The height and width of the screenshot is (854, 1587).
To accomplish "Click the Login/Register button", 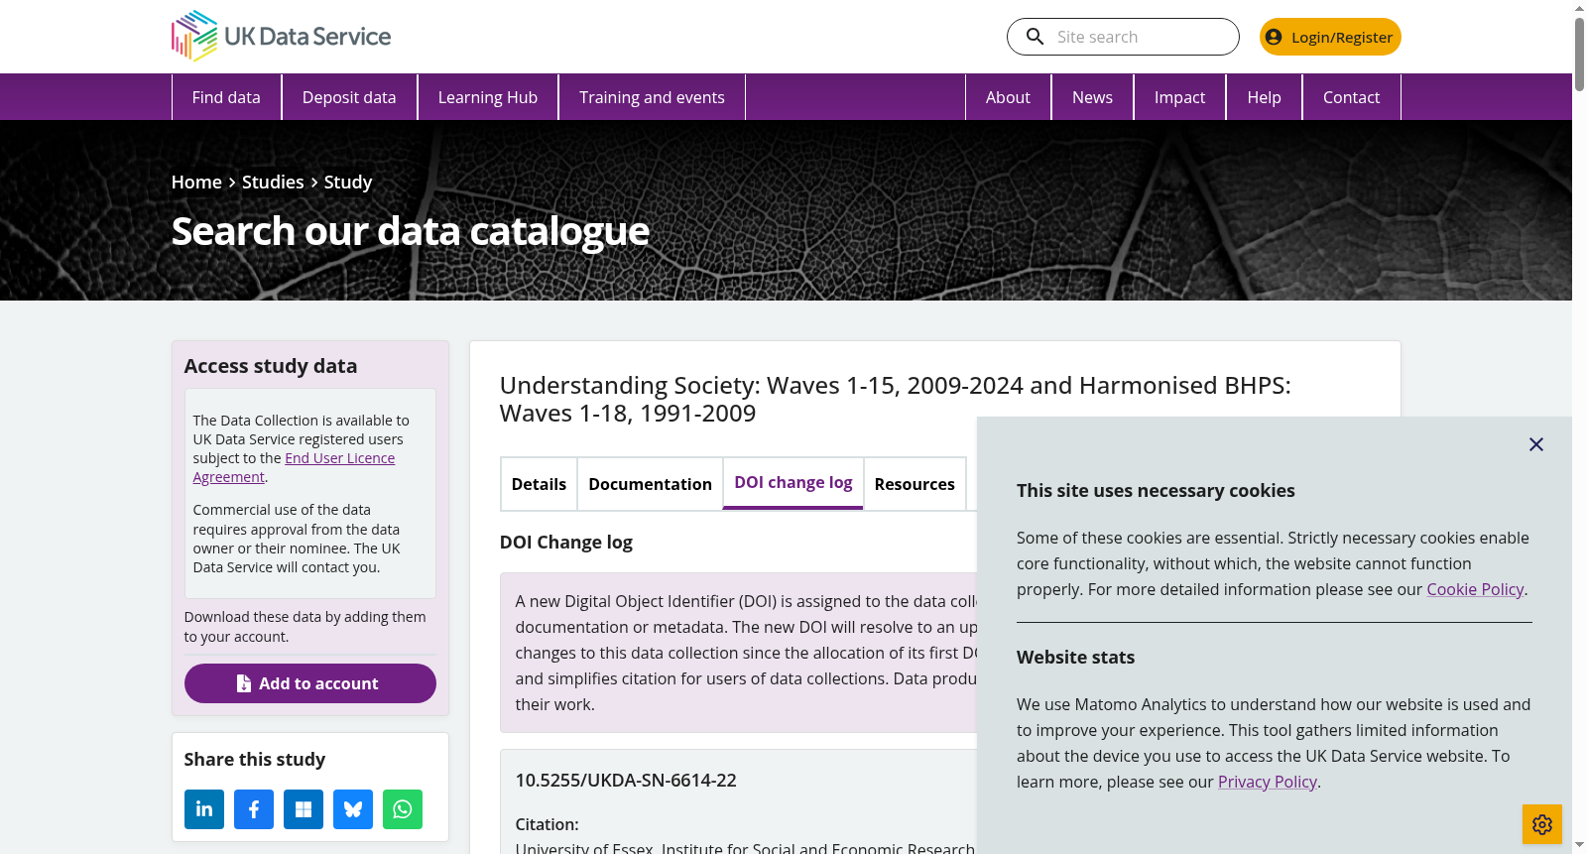I will [x=1330, y=37].
